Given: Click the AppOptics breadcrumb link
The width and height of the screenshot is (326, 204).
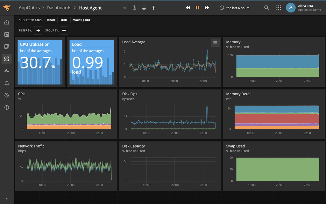Looking at the screenshot, I should [x=29, y=8].
